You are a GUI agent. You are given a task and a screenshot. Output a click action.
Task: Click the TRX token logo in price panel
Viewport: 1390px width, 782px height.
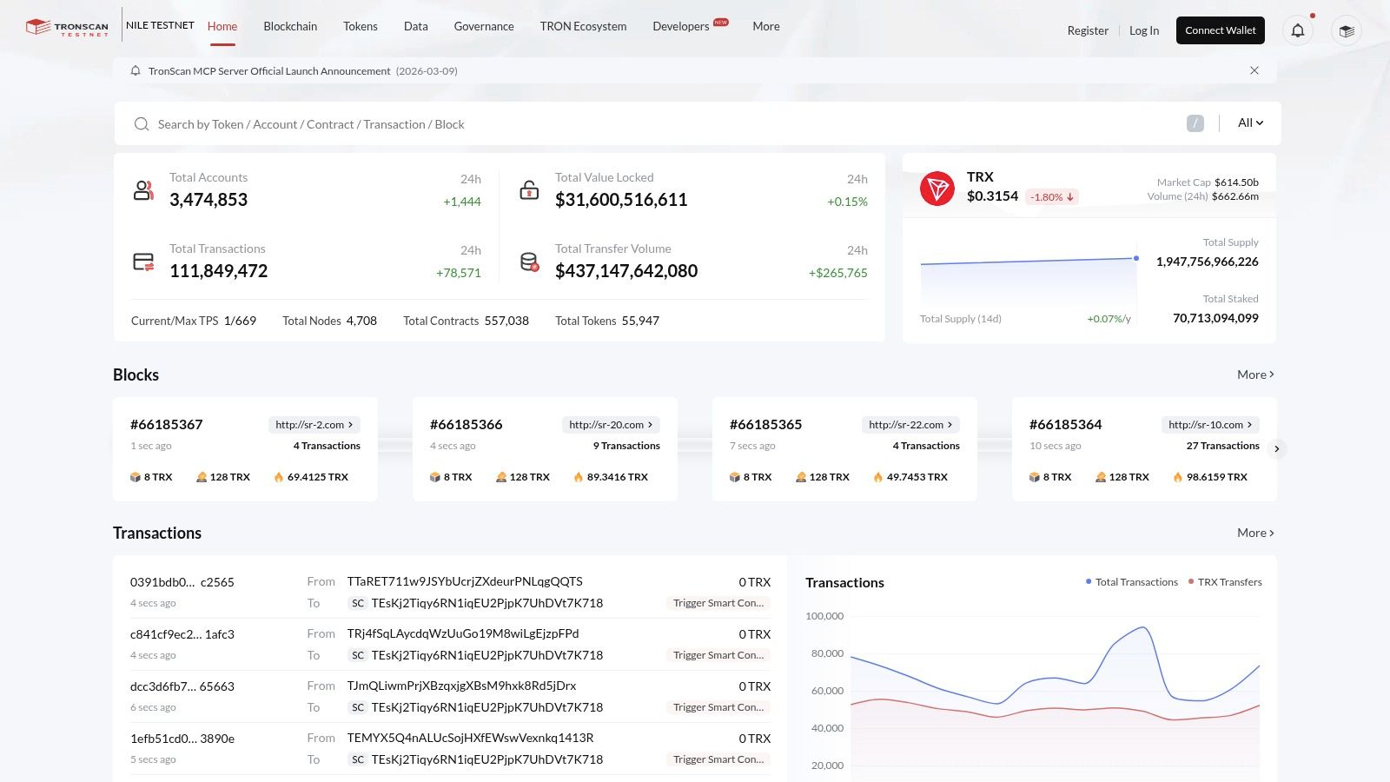click(x=938, y=187)
